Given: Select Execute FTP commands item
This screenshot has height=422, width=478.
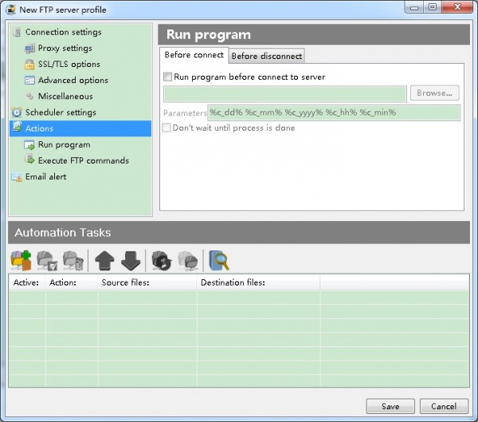Looking at the screenshot, I should click(x=83, y=160).
